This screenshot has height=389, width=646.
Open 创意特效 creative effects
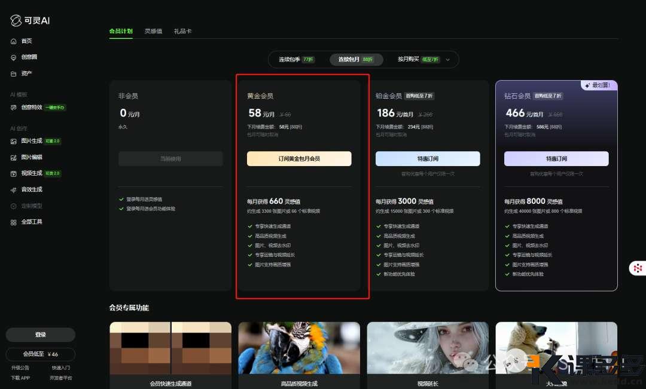31,108
